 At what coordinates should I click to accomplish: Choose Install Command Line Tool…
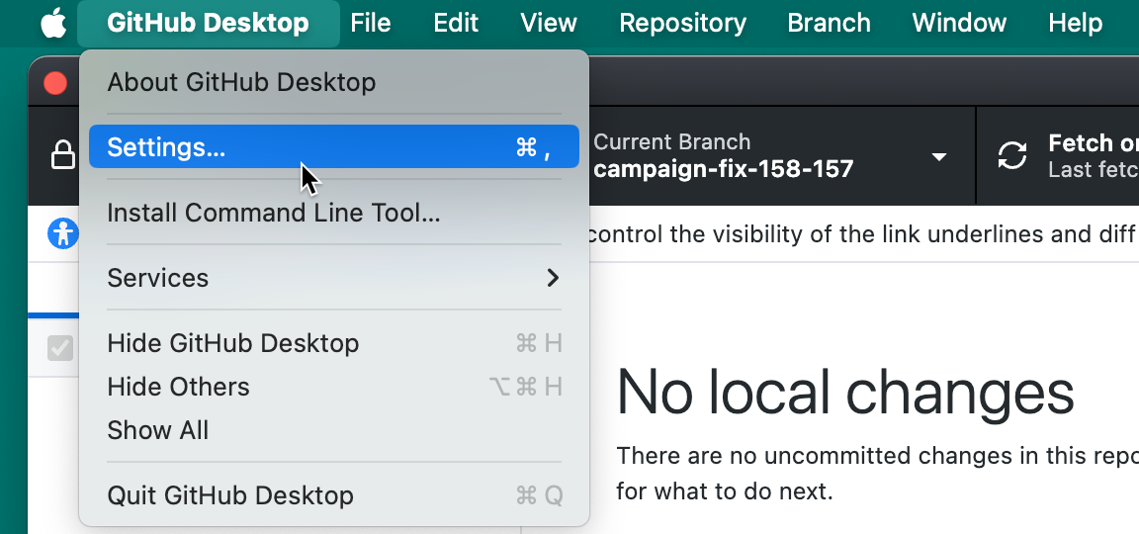334,213
